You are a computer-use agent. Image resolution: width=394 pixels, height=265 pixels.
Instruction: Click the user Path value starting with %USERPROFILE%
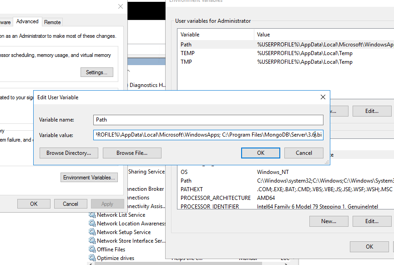click(325, 45)
